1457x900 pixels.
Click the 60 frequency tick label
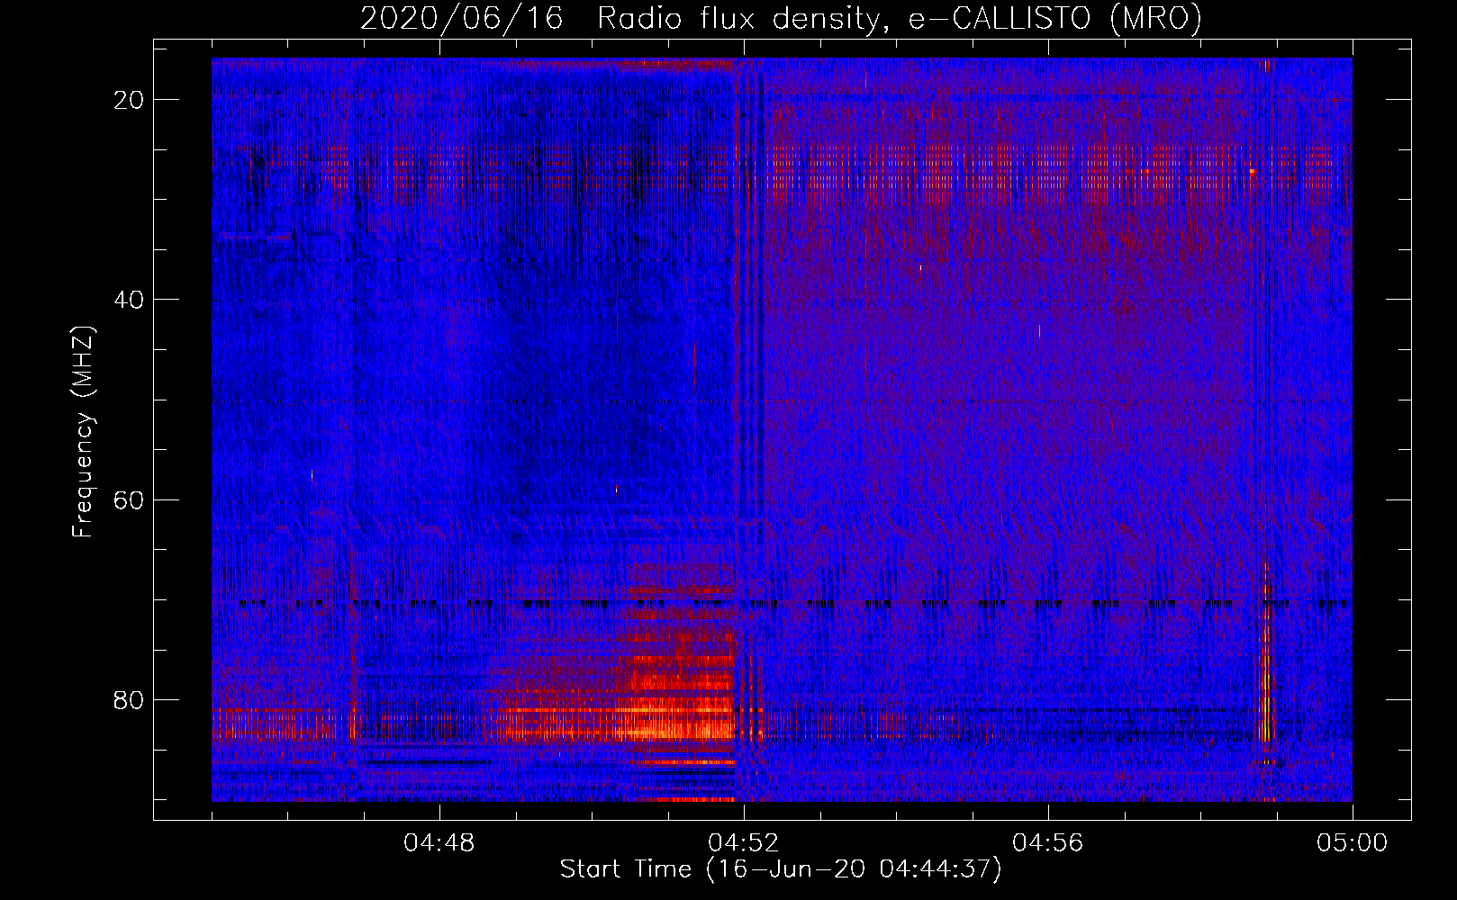coord(129,499)
